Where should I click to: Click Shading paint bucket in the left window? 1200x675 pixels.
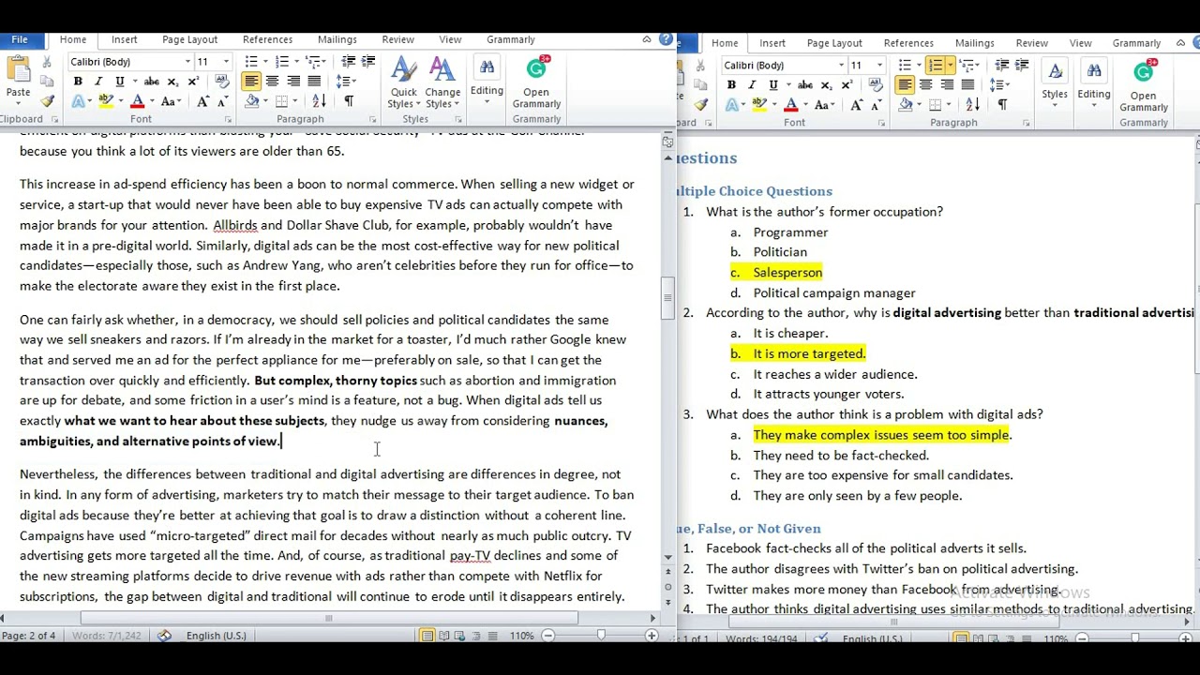(x=254, y=101)
